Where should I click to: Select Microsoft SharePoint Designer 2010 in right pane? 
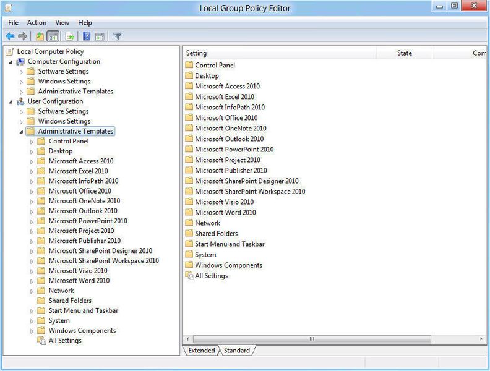tap(247, 181)
